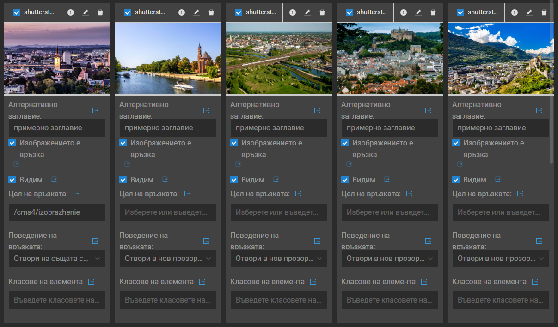Click the info icon on the hilltop castle card
The image size is (558, 327).
tap(404, 12)
